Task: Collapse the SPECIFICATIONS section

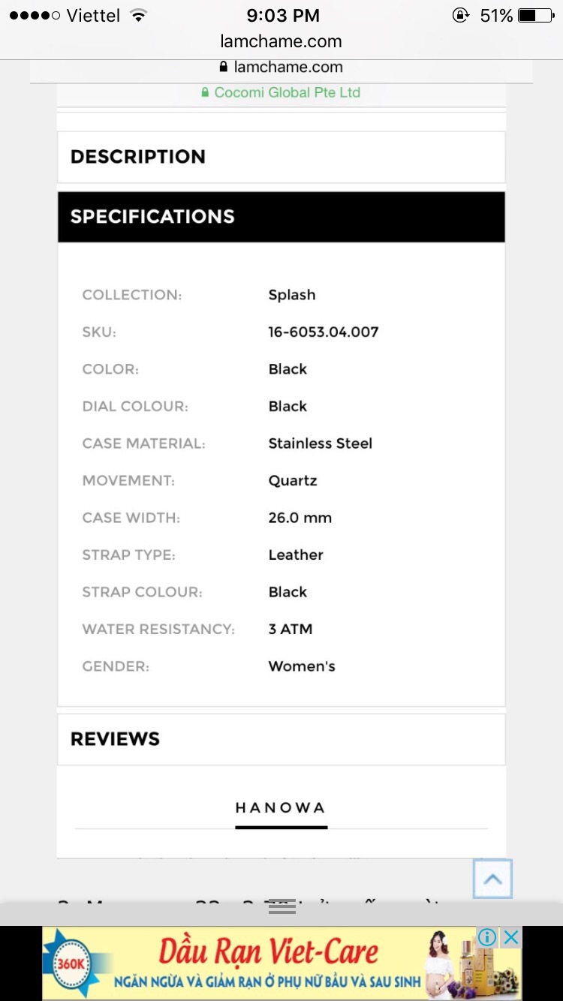Action: [281, 217]
